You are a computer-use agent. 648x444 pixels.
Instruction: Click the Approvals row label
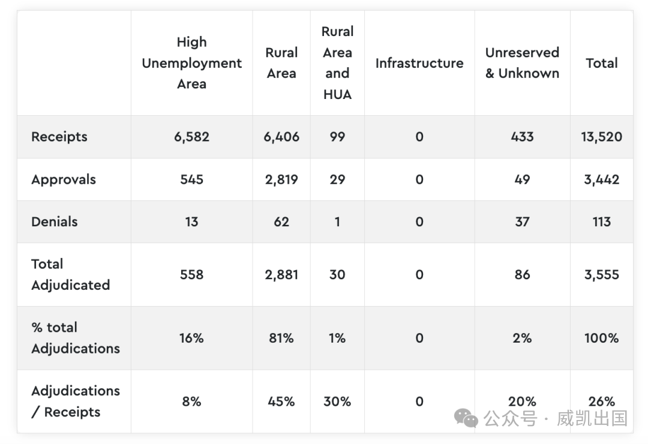pos(64,179)
